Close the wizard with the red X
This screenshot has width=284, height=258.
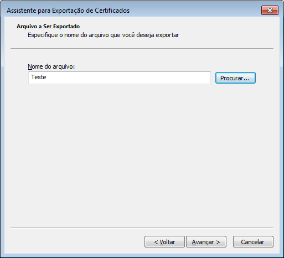(270, 11)
